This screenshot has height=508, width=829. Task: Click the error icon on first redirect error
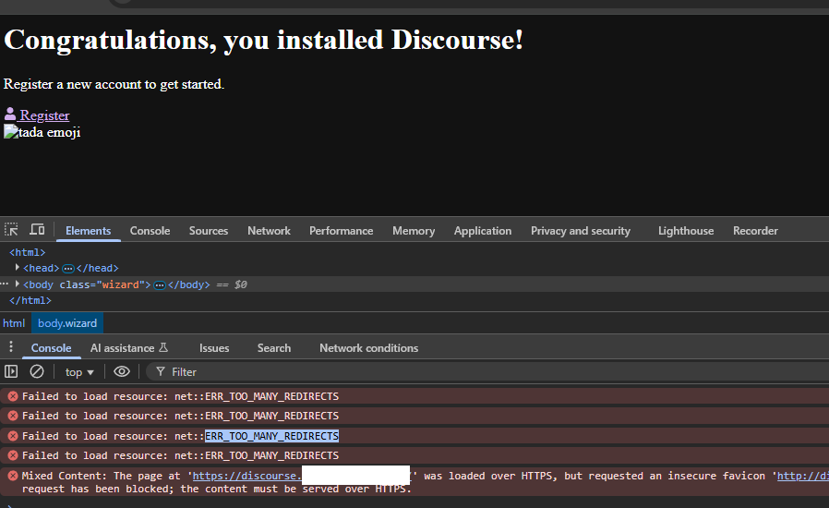point(13,396)
